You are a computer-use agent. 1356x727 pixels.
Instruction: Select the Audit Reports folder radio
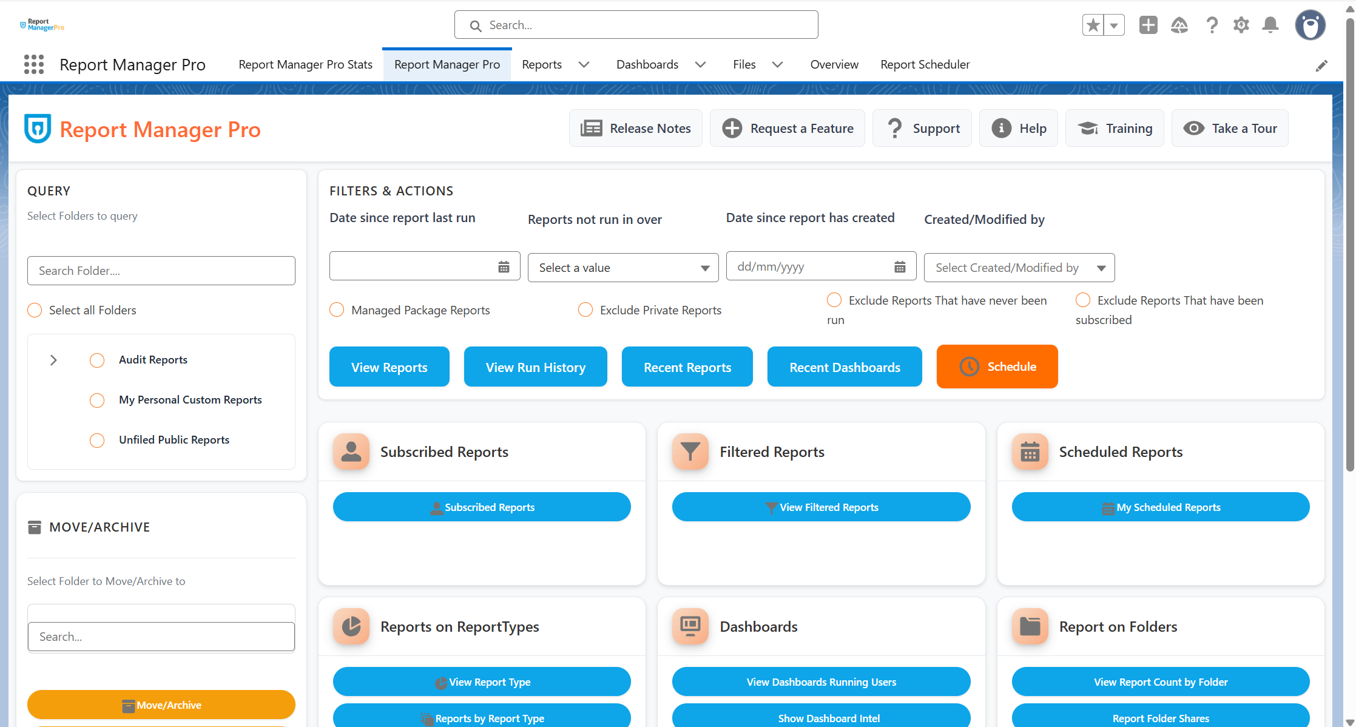pyautogui.click(x=97, y=360)
